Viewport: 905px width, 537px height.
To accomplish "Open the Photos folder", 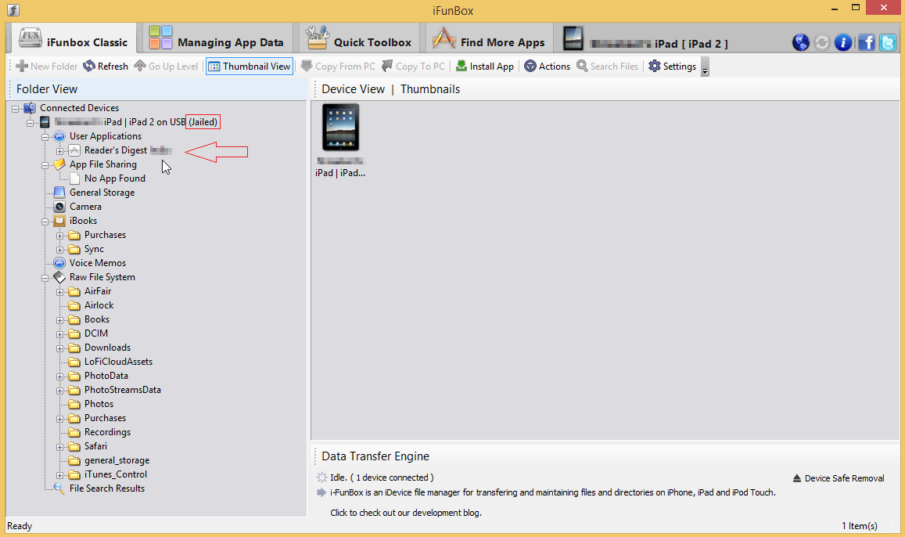I will tap(99, 404).
